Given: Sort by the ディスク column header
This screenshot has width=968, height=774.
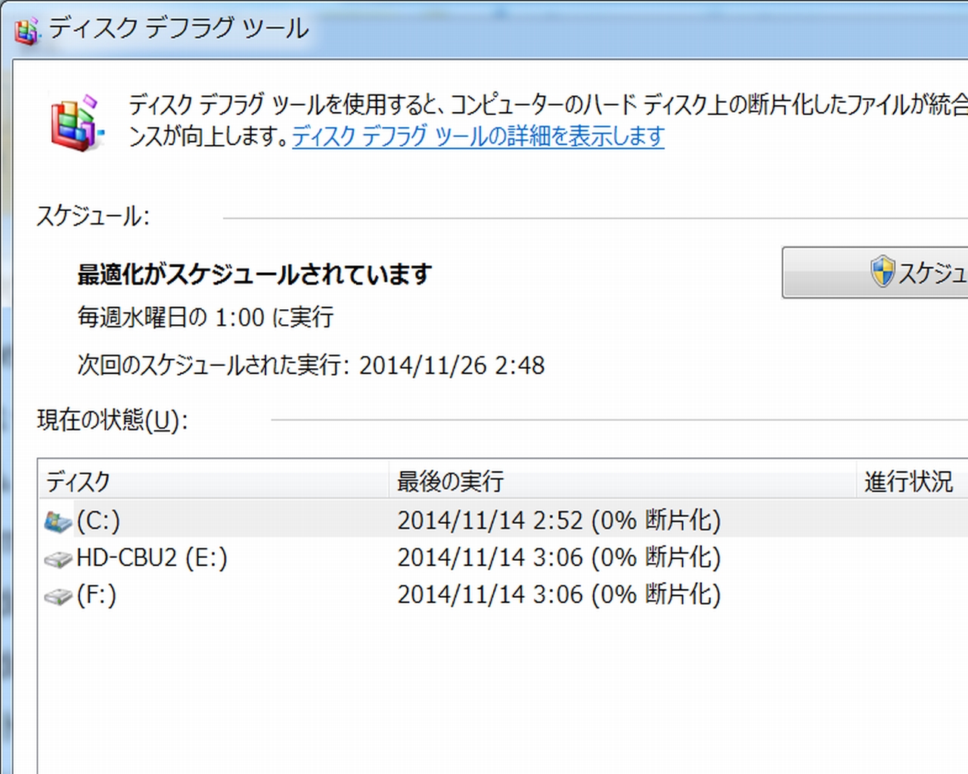Looking at the screenshot, I should 213,481.
